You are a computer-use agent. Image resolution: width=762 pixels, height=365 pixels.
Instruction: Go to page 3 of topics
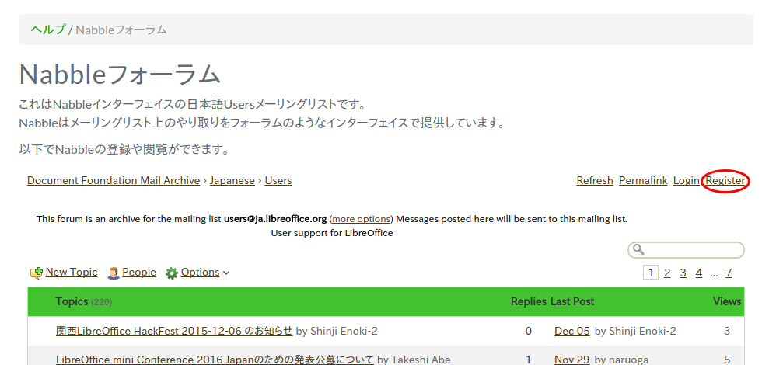[x=683, y=273]
